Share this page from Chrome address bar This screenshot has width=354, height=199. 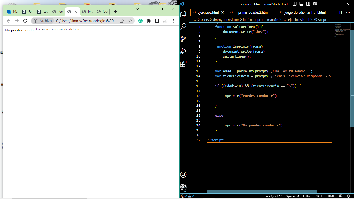point(122,21)
